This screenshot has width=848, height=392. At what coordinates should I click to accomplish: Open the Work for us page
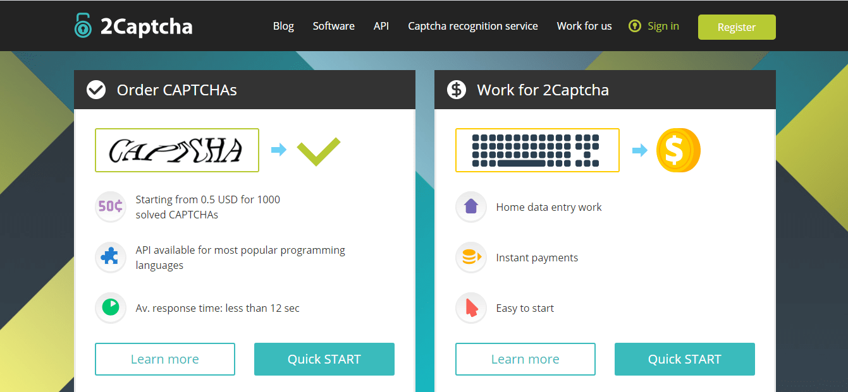(x=584, y=26)
